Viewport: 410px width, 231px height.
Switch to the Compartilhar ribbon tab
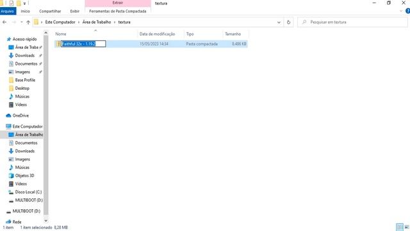point(50,12)
